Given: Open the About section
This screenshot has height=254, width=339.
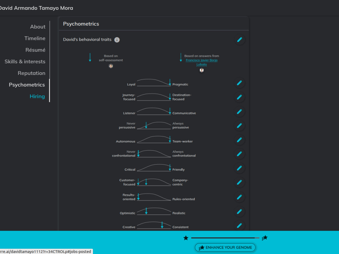Looking at the screenshot, I should [38, 27].
